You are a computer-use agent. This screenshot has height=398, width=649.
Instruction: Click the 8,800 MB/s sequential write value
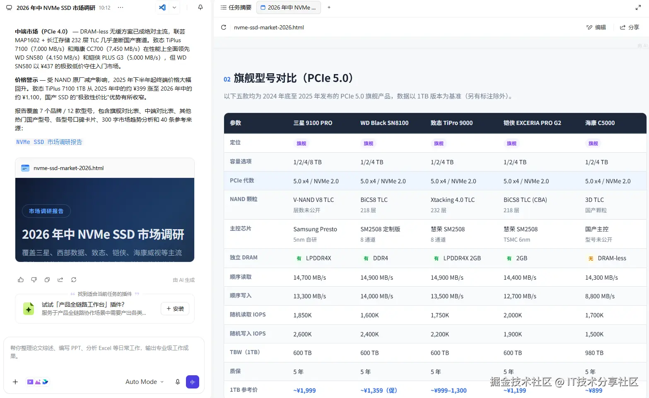[600, 296]
